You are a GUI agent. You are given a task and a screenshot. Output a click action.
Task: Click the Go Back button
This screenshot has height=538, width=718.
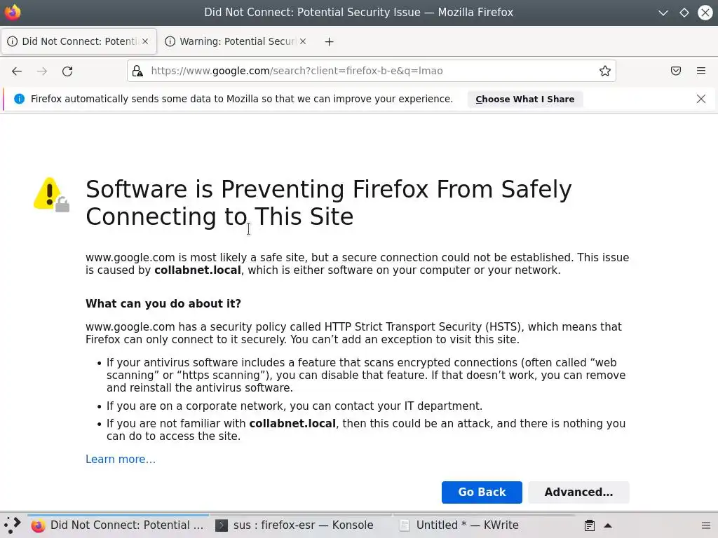(482, 492)
